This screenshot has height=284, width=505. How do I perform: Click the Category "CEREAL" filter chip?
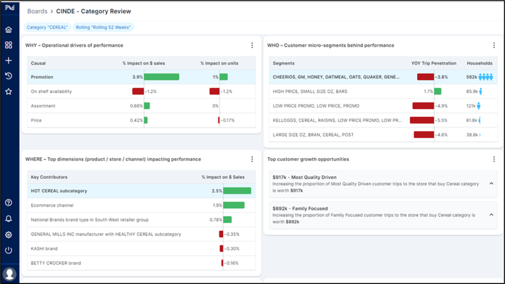click(47, 28)
